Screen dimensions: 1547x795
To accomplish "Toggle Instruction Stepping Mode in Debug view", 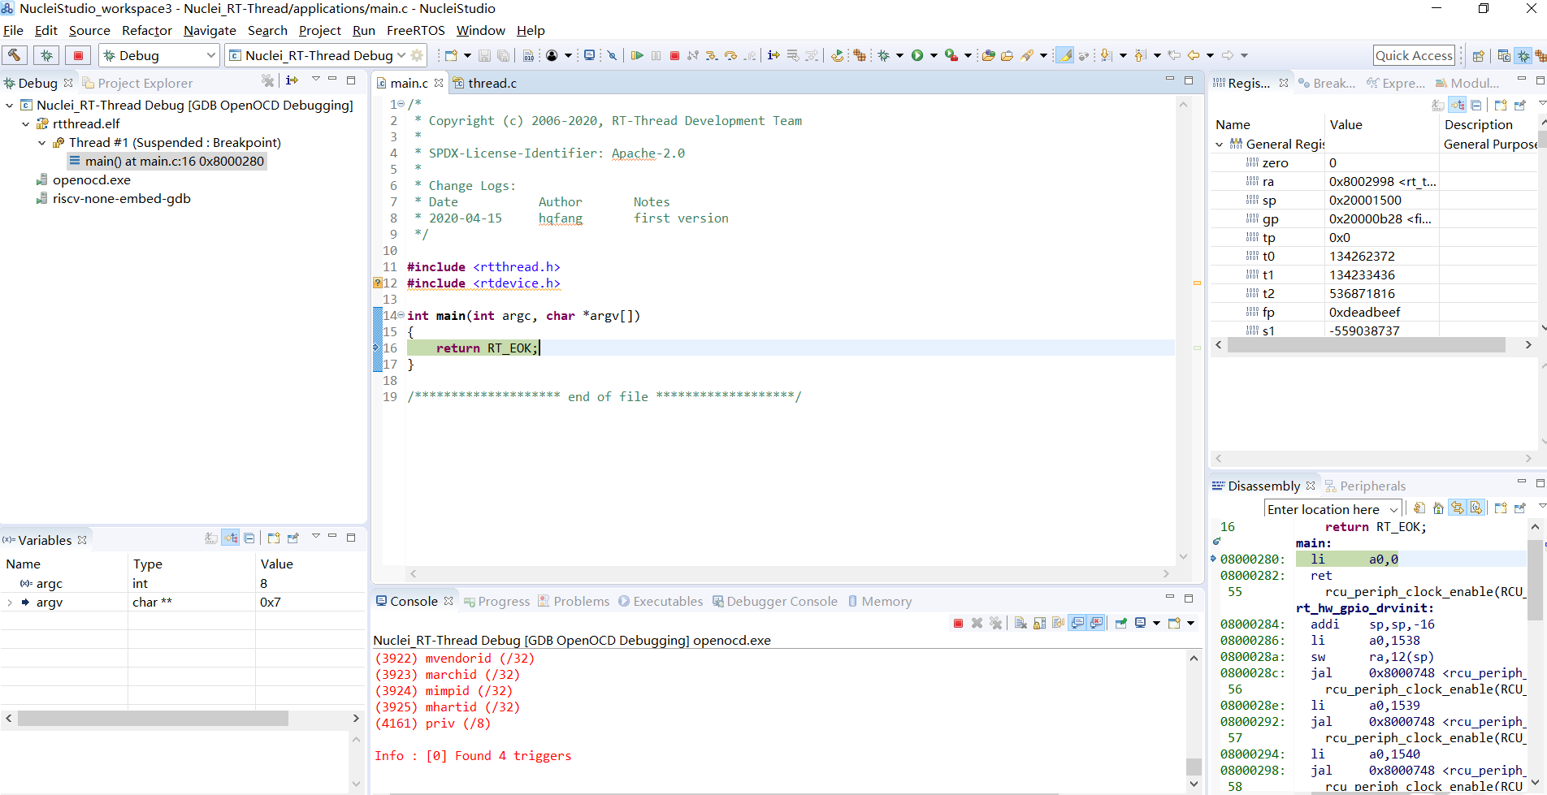I will [292, 80].
